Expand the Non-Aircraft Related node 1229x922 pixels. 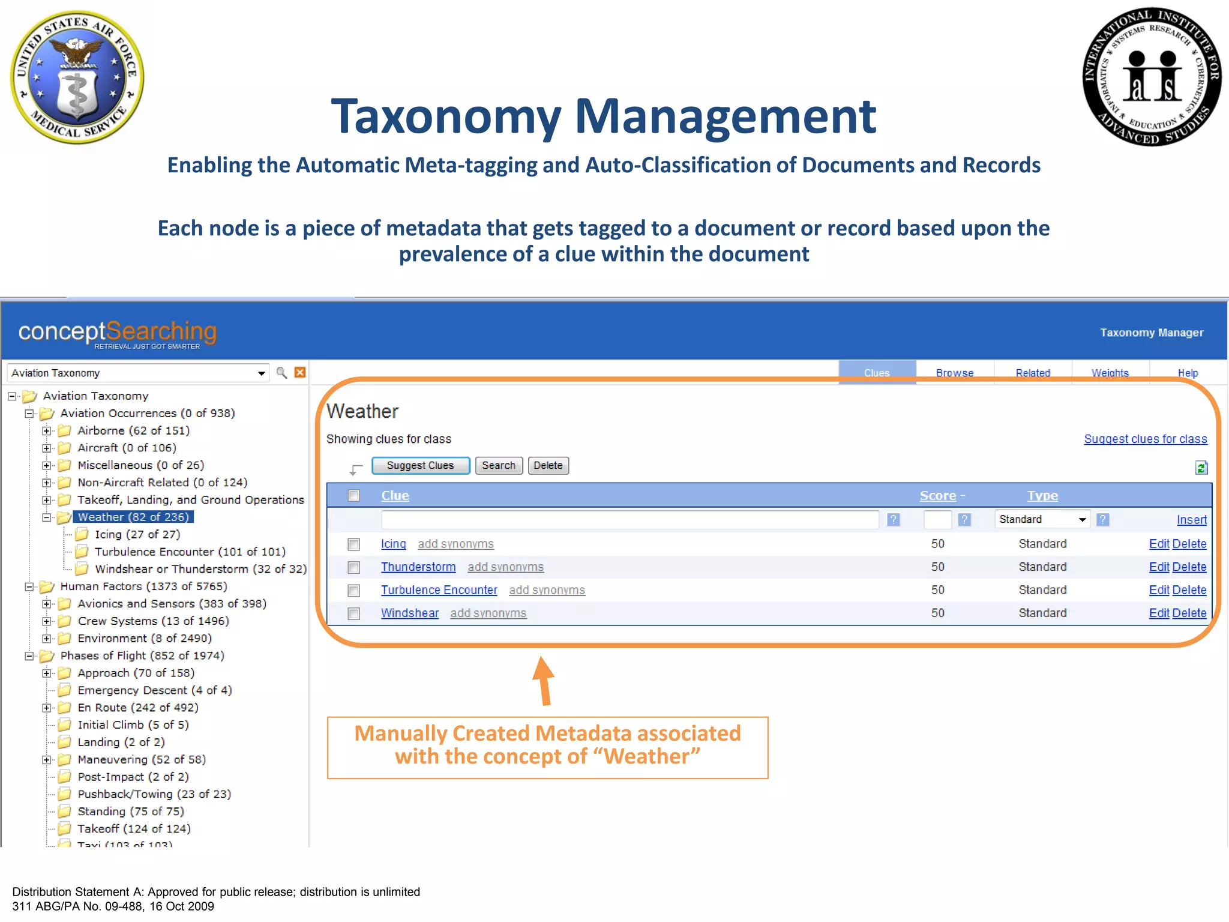pyautogui.click(x=46, y=483)
